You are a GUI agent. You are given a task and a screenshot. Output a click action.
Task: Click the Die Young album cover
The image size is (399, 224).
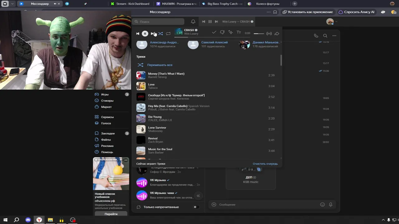tap(141, 119)
